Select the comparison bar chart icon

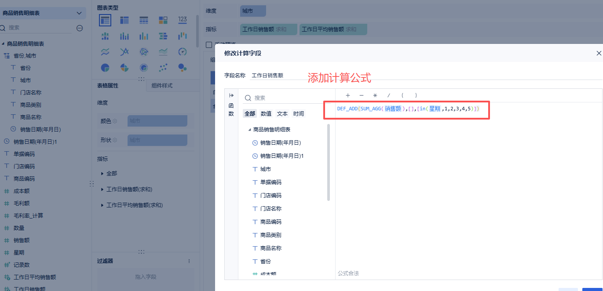163,36
